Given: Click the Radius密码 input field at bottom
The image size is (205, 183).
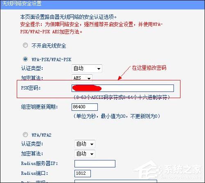Looking at the screenshot, I should tap(116, 181).
